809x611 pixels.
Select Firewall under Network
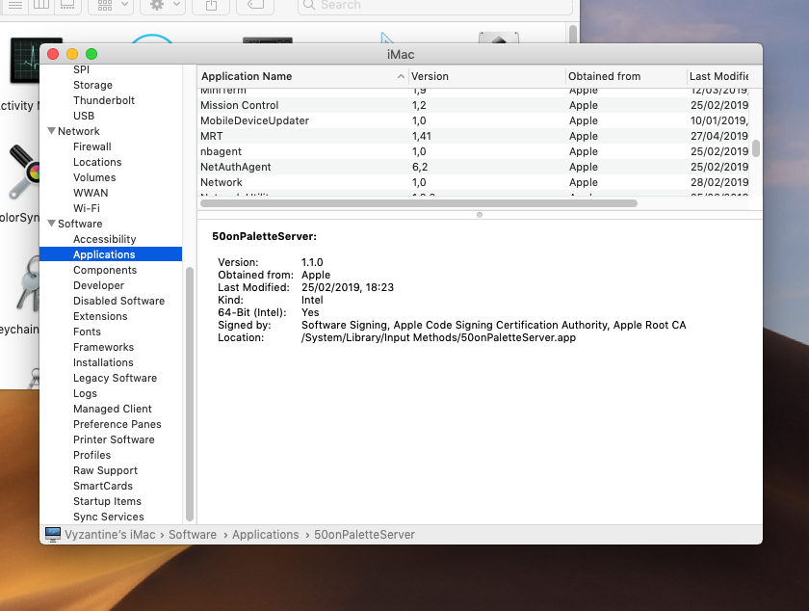[x=92, y=146]
